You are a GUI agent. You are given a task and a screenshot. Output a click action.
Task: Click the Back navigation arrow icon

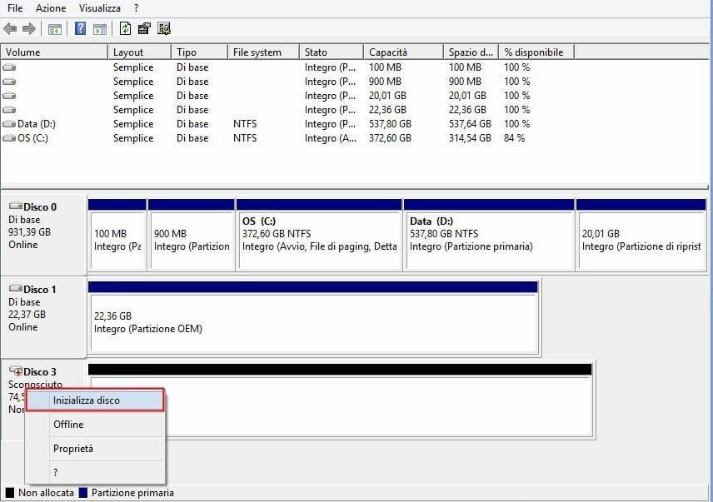pos(10,27)
